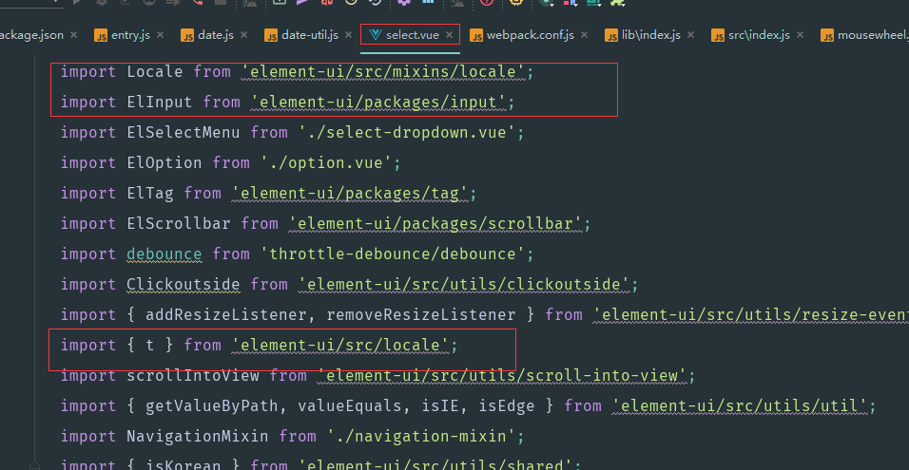The image size is (909, 470).
Task: Place cursor on the ElSelectMenu identifier
Action: tap(184, 133)
